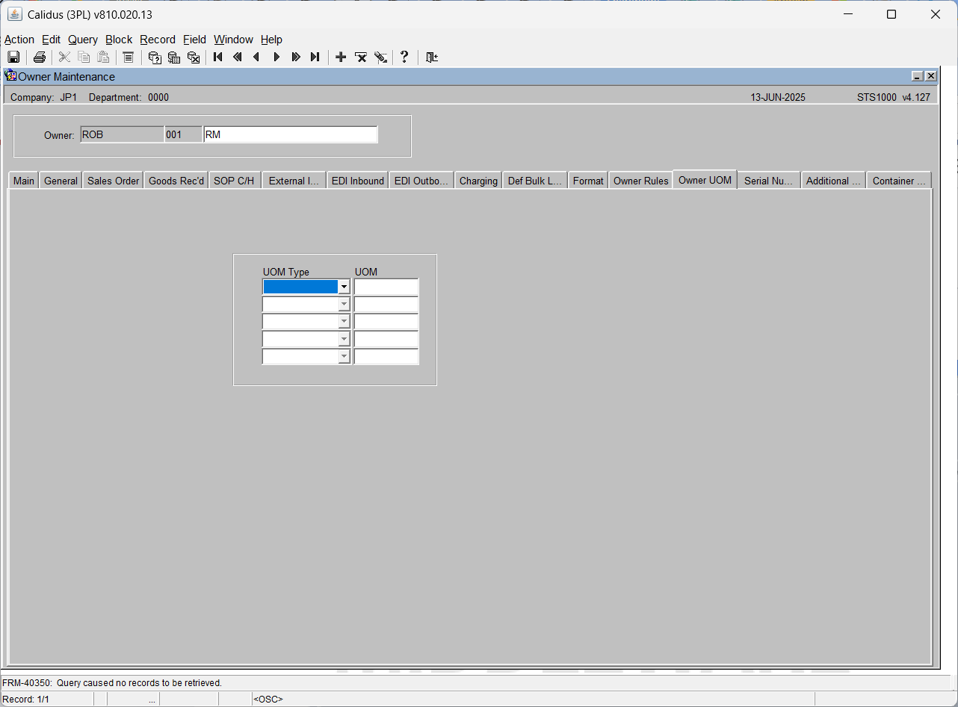Go to next block icon
The height and width of the screenshot is (707, 958).
[296, 57]
